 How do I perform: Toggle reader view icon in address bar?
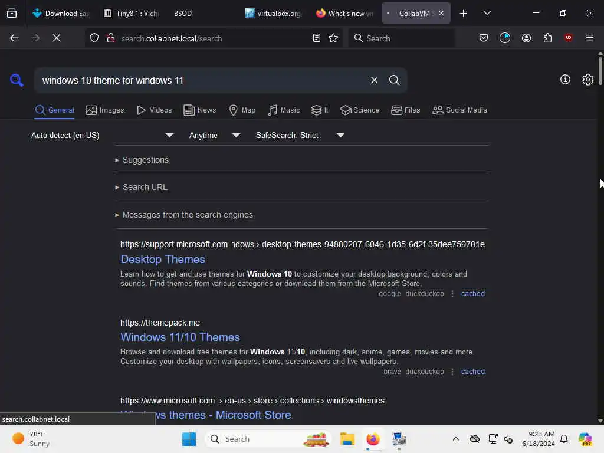pyautogui.click(x=317, y=38)
